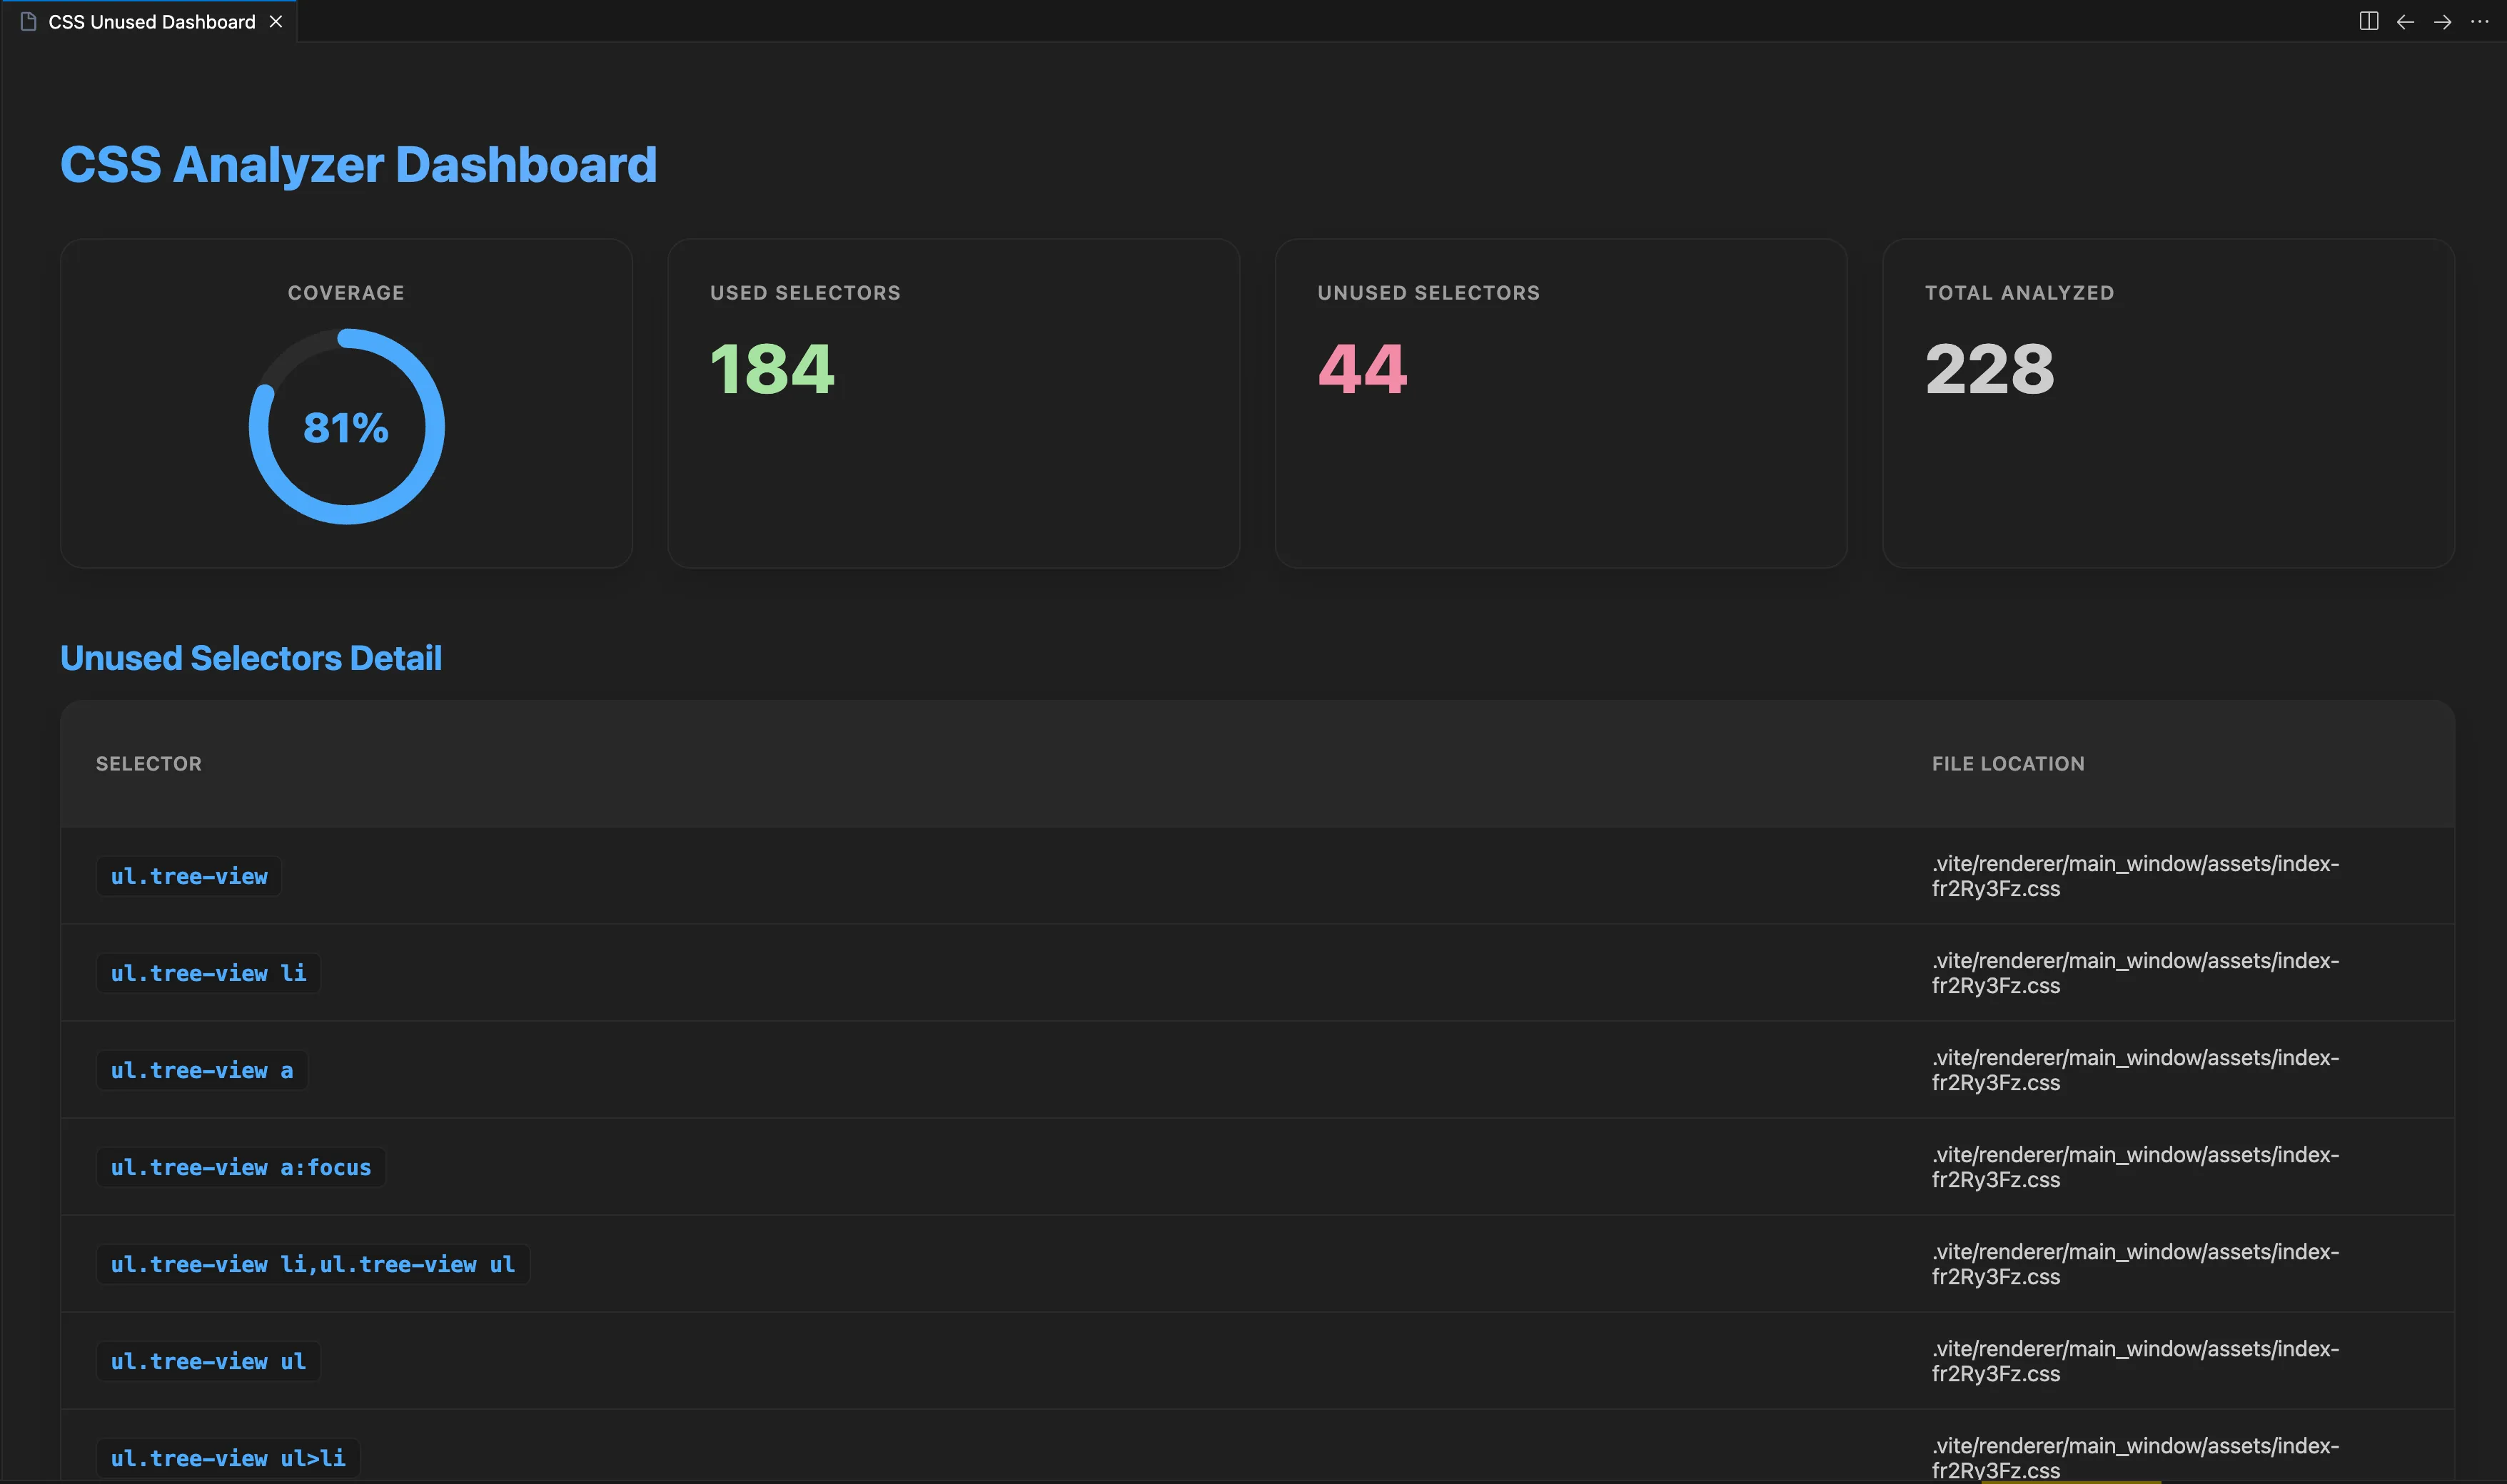Click the Used Selectors value 184

pyautogui.click(x=772, y=369)
